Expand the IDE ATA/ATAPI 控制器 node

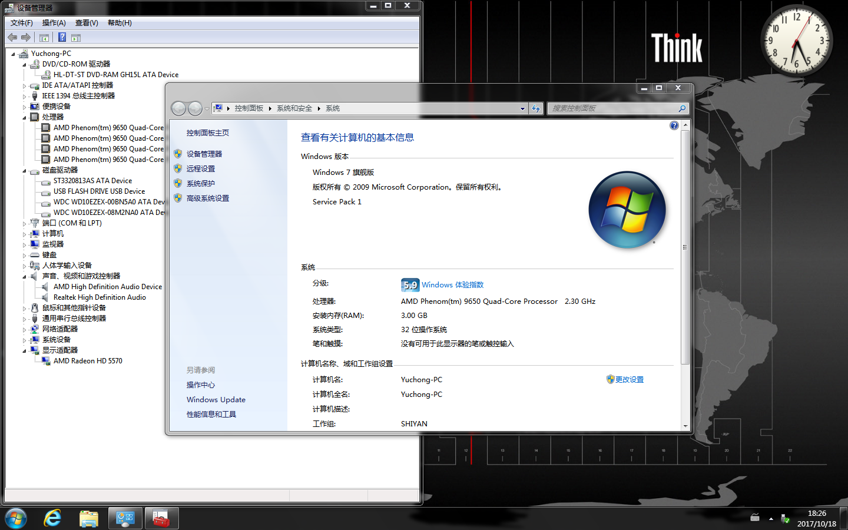click(24, 86)
